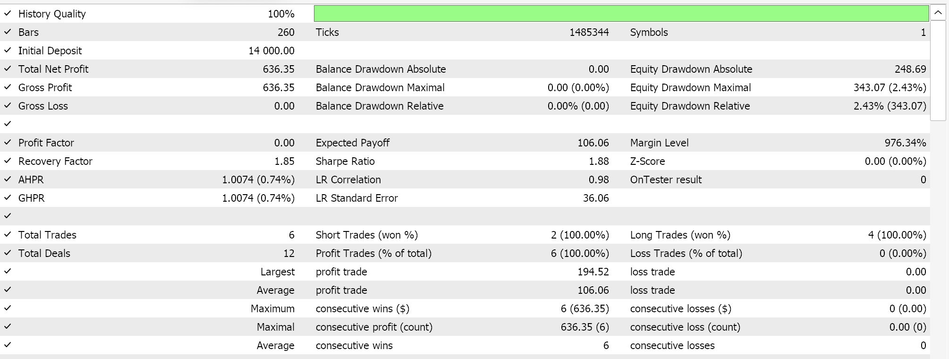
Task: Toggle the History Quality row checkmark
Action: click(x=8, y=14)
